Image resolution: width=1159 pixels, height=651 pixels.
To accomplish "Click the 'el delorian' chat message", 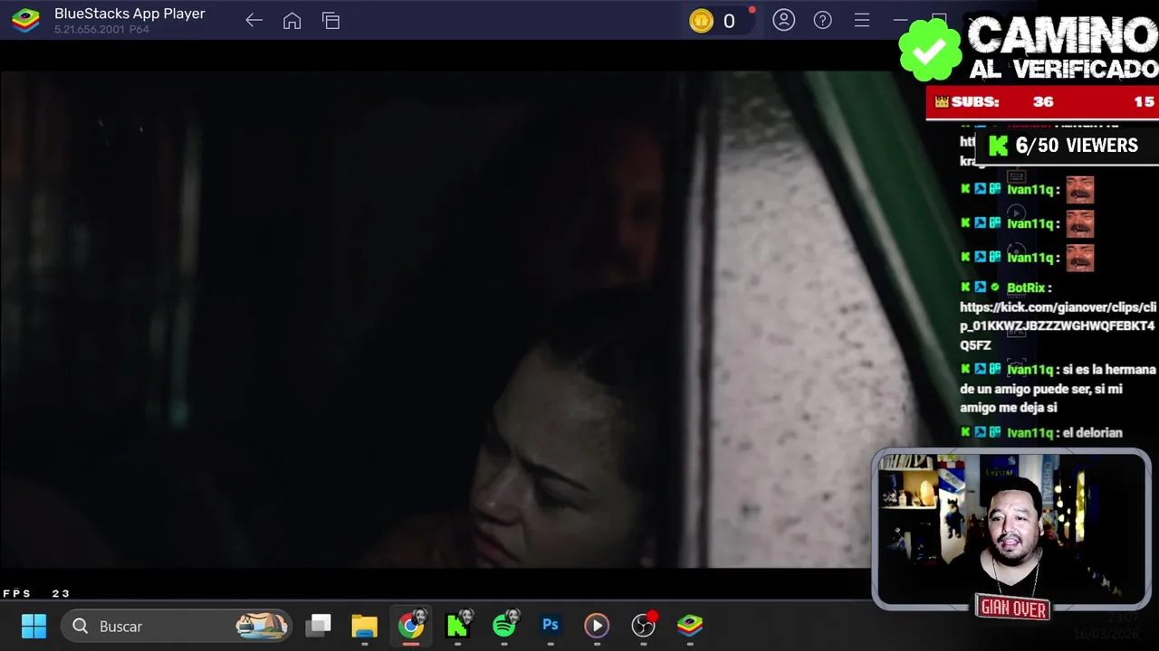I will (1092, 433).
